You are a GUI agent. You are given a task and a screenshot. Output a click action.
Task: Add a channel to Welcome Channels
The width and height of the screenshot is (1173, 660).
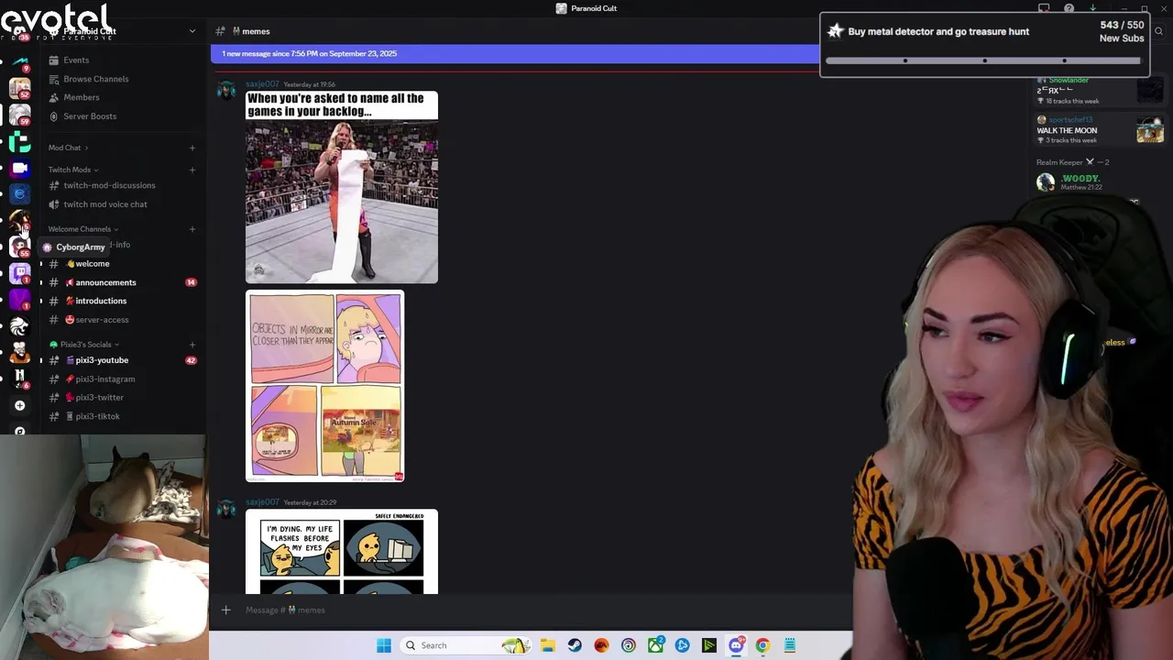(192, 229)
